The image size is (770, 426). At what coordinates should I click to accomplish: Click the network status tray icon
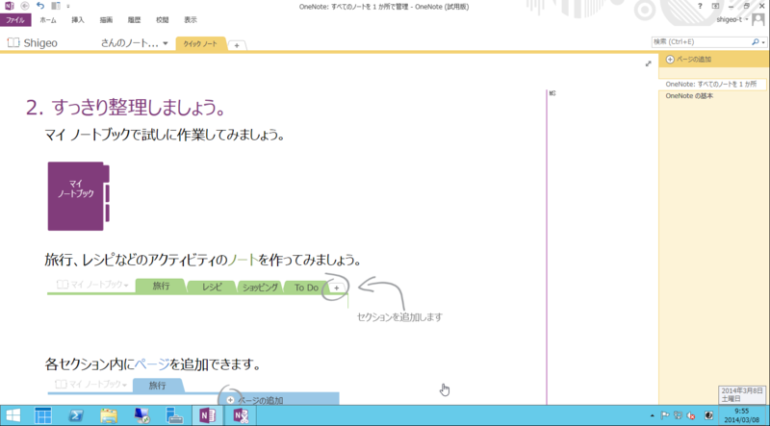coord(679,415)
